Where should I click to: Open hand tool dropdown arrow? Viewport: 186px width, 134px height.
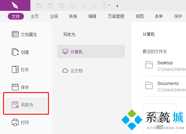point(109,5)
